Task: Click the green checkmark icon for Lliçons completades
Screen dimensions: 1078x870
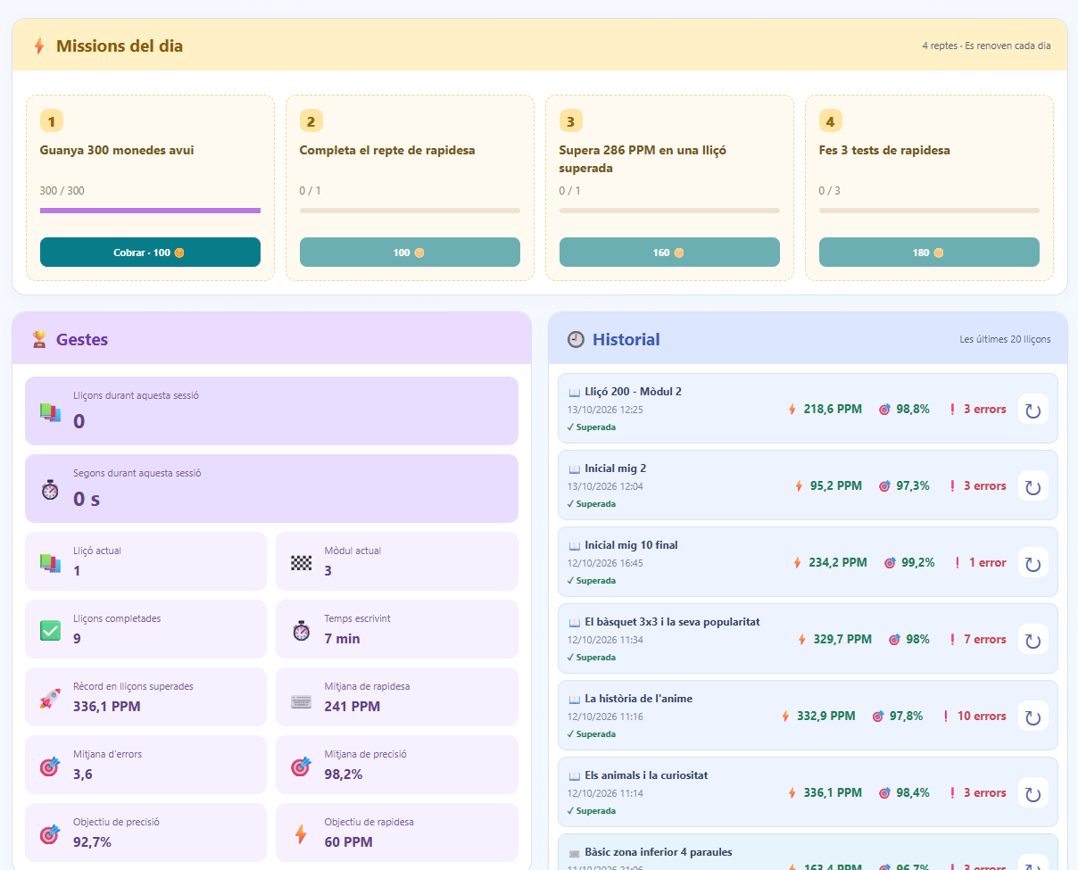Action: pos(50,630)
